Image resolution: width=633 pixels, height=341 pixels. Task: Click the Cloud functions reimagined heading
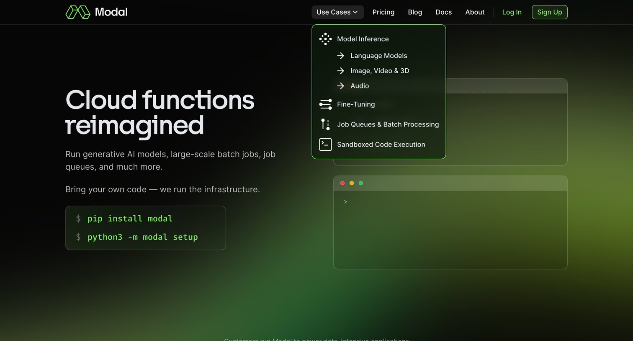160,113
